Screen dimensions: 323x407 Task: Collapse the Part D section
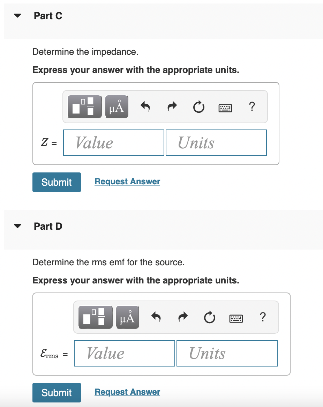[x=17, y=226]
